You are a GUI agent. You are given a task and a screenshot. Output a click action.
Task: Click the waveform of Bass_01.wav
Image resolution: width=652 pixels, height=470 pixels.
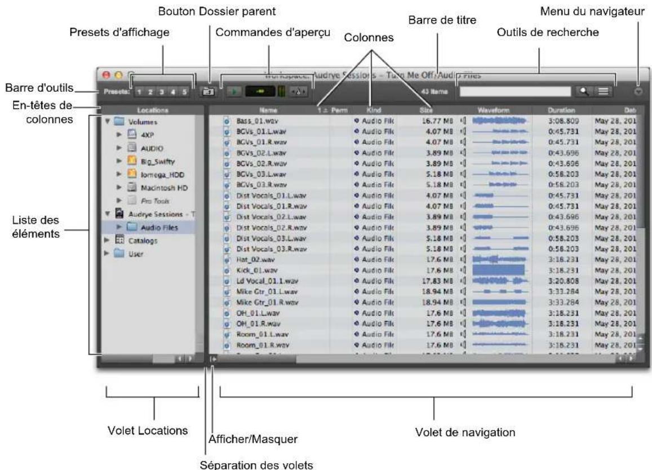click(x=500, y=121)
